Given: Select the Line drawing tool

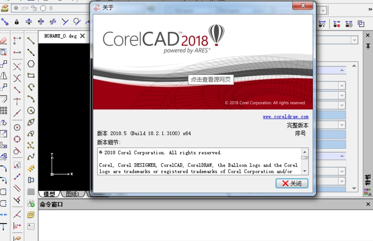Looking at the screenshot, I should [31, 41].
